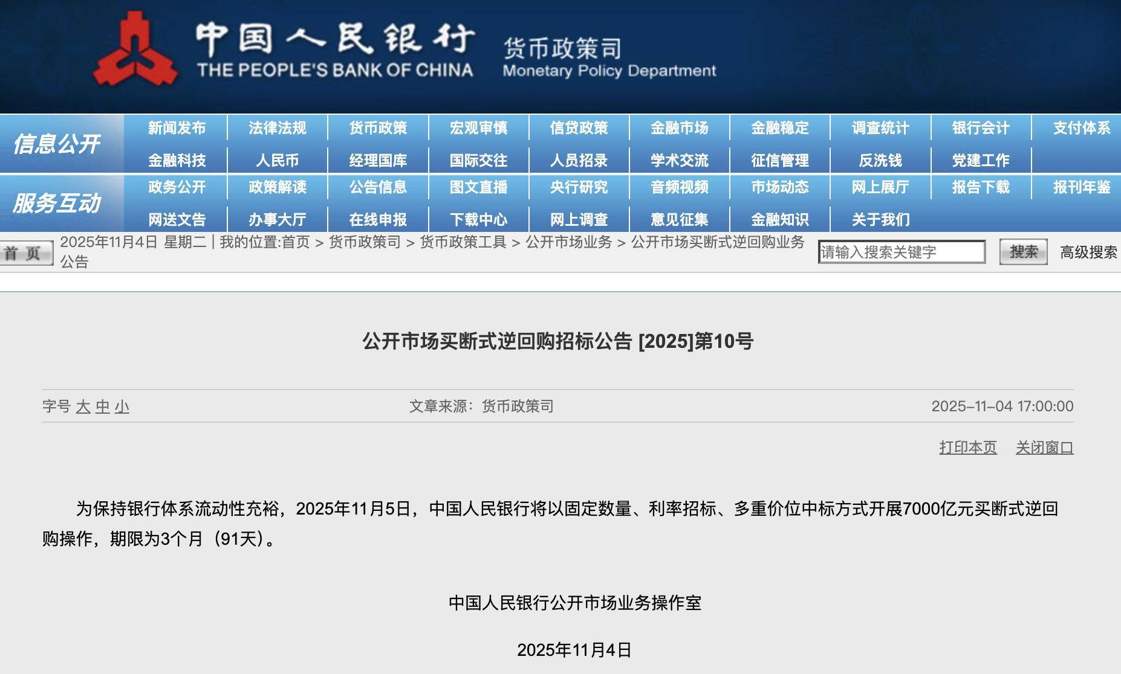Open the 公告信息 announcements section
Image resolution: width=1121 pixels, height=674 pixels.
pyautogui.click(x=378, y=188)
